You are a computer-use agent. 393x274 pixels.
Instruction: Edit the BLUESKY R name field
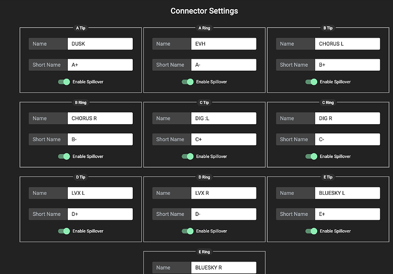click(x=223, y=268)
